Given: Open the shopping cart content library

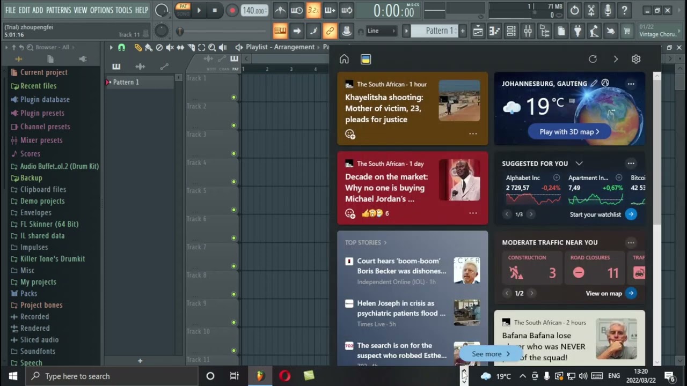Looking at the screenshot, I should point(627,31).
